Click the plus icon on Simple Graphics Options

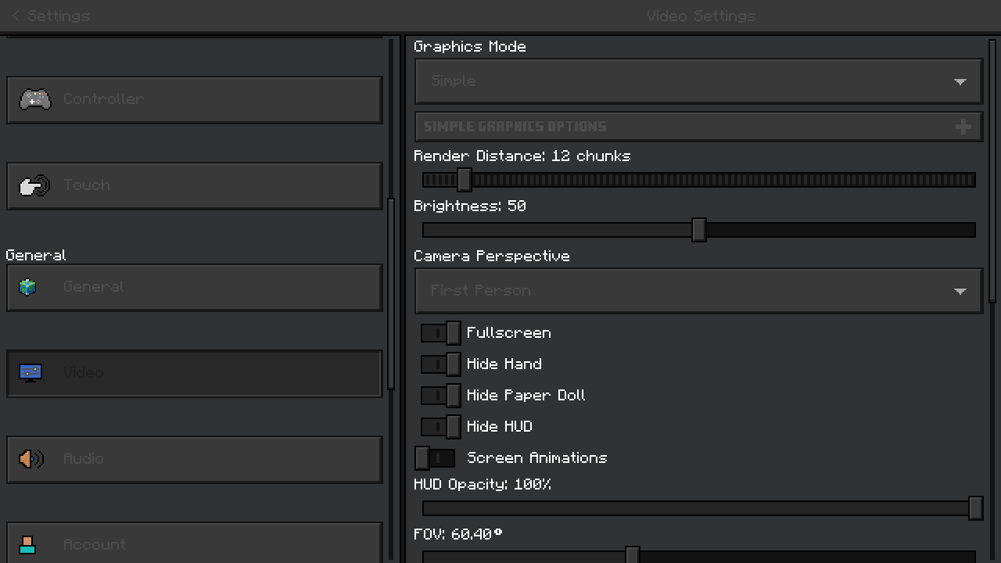coord(963,127)
